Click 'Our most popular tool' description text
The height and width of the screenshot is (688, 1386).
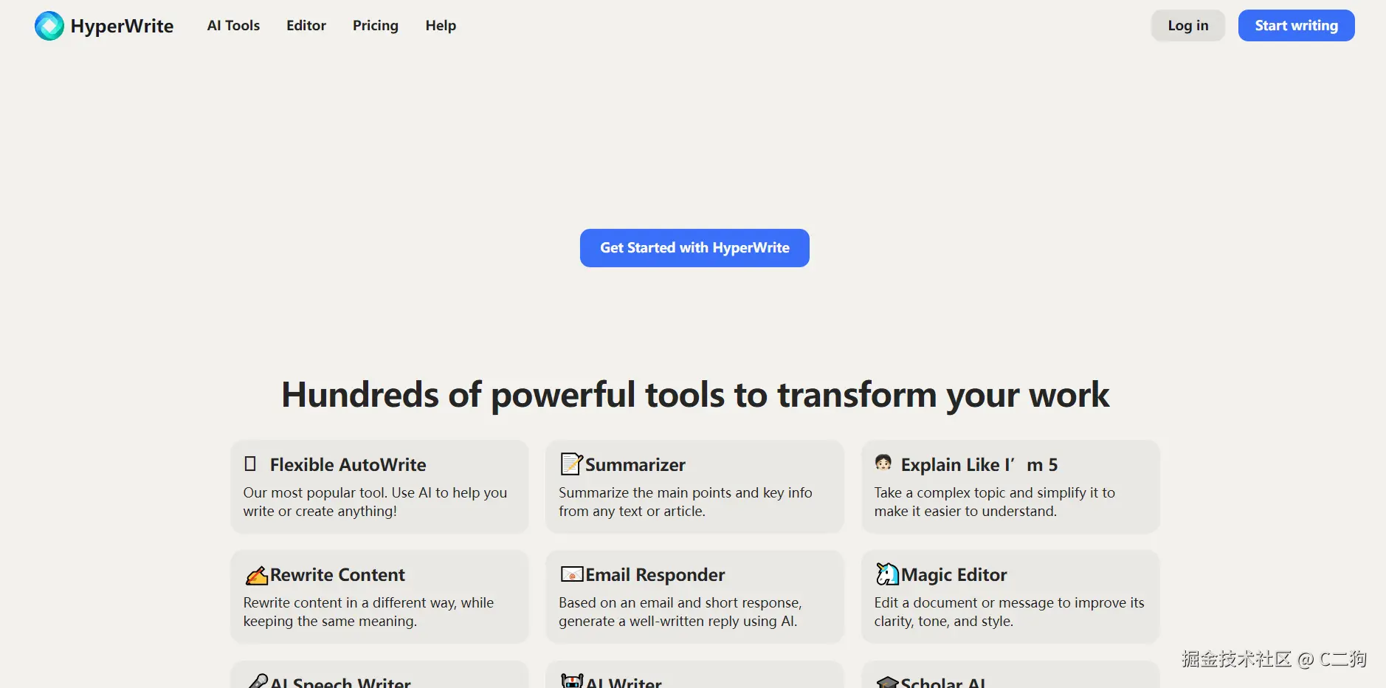375,502
